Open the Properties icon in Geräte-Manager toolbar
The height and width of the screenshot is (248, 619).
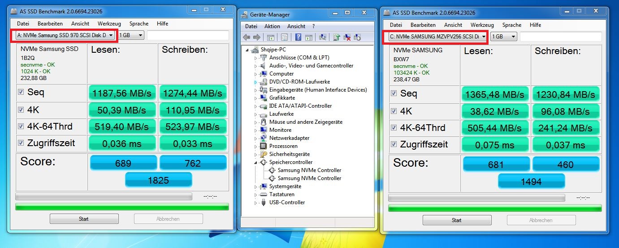tap(284, 38)
